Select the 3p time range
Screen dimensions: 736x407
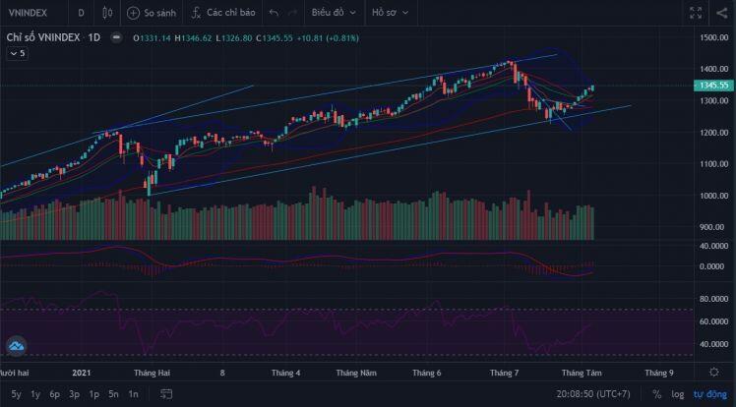click(x=74, y=394)
